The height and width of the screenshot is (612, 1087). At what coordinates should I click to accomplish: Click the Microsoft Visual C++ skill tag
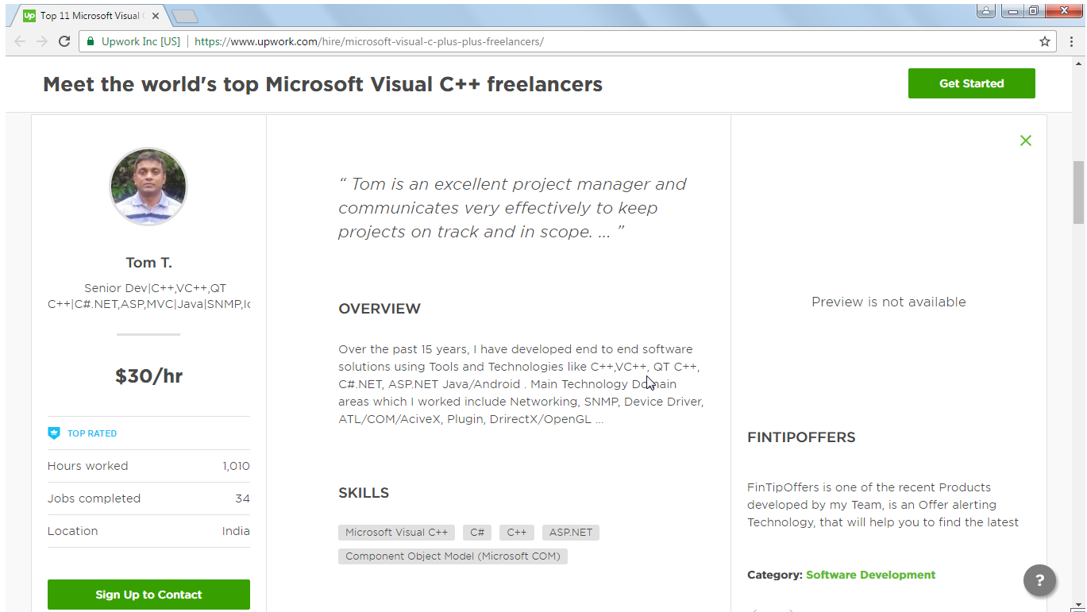coord(396,533)
